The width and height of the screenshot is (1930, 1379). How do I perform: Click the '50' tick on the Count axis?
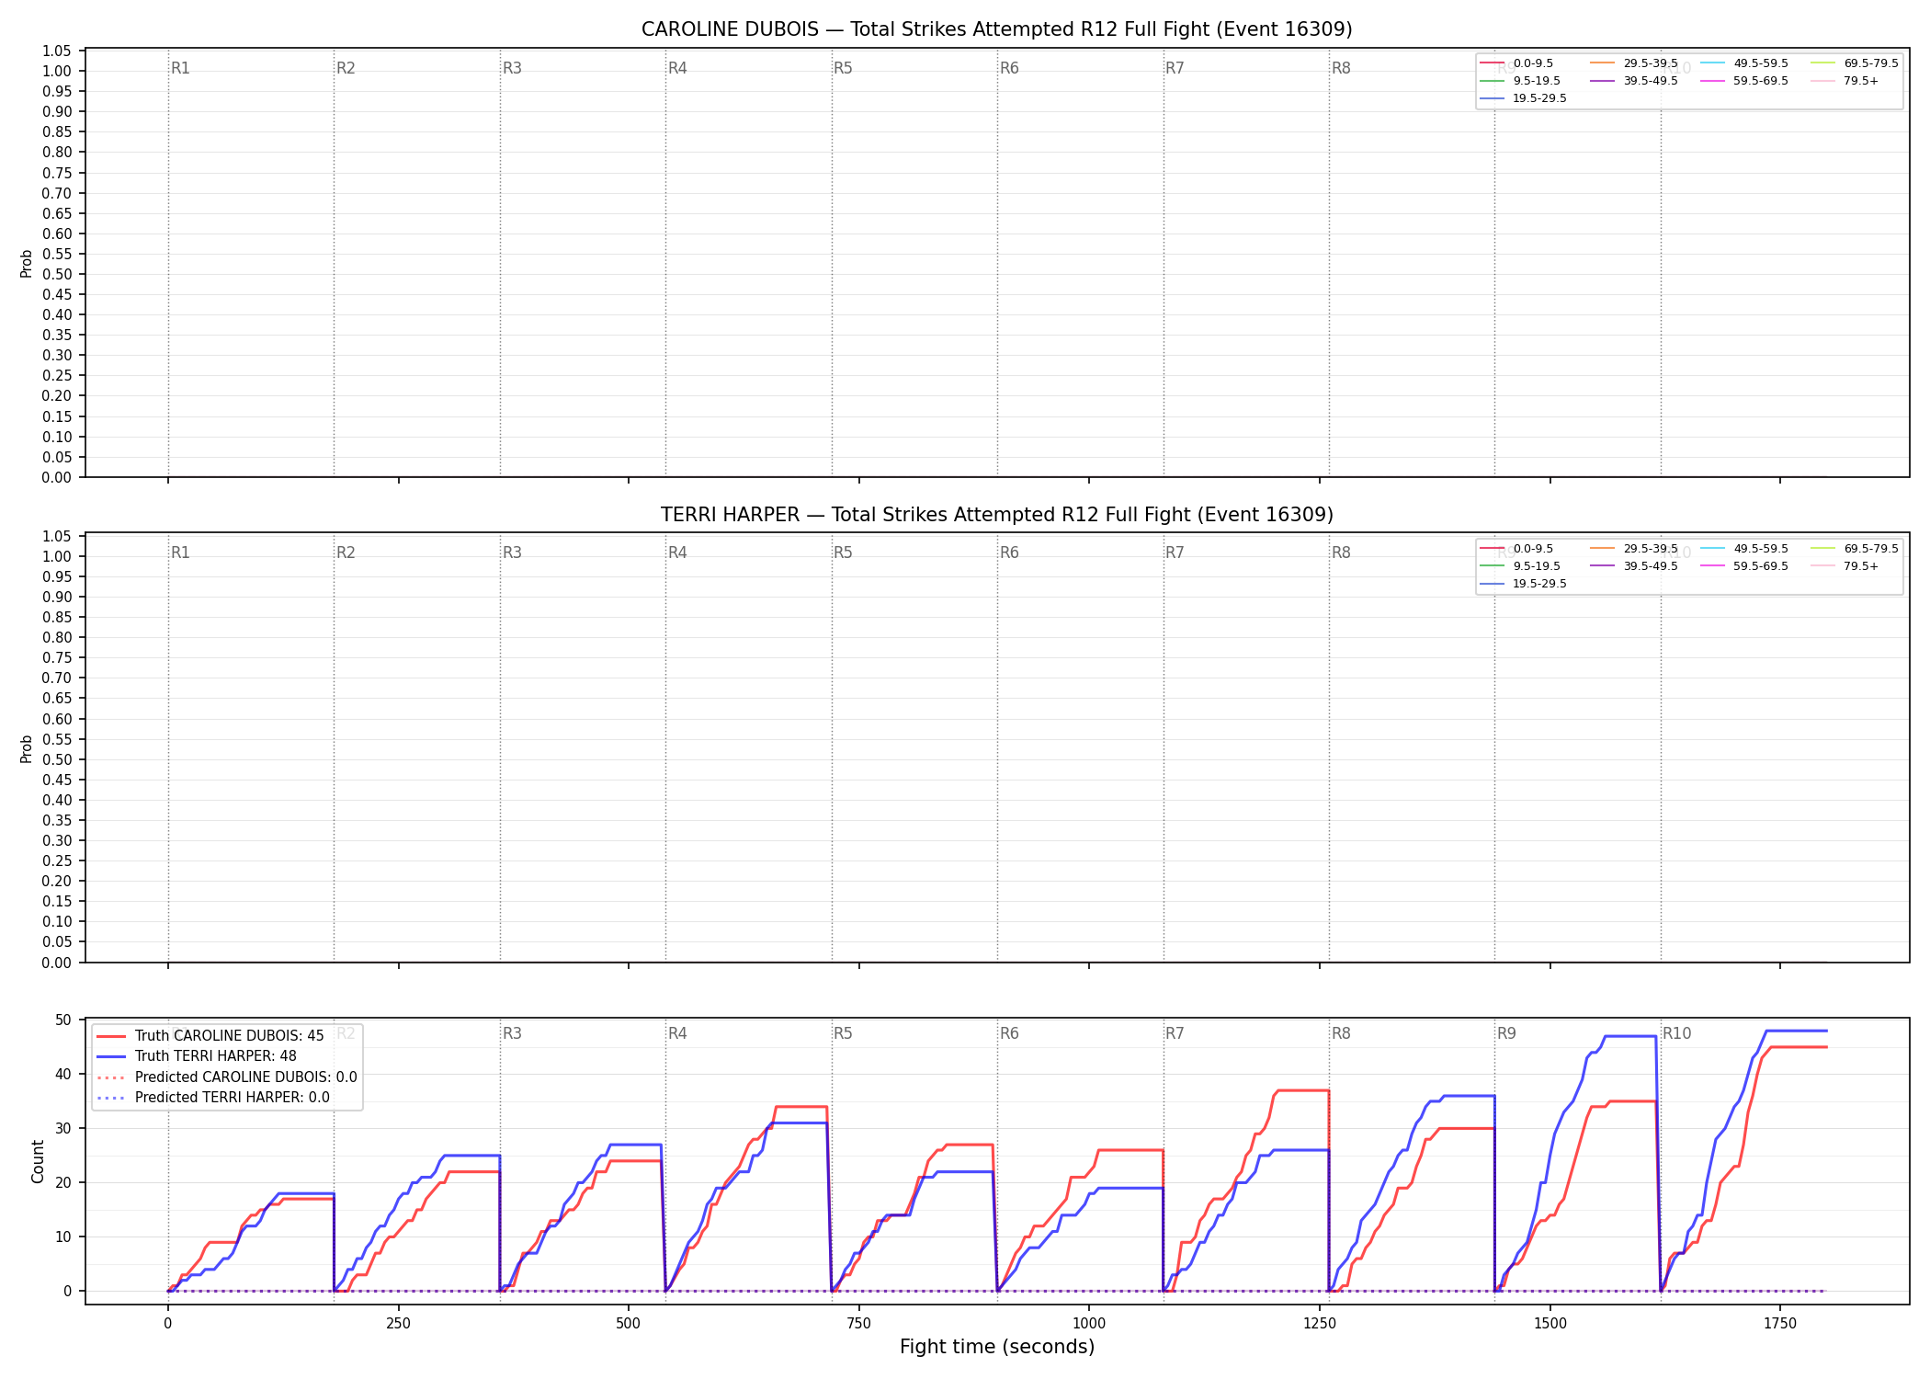point(63,1020)
